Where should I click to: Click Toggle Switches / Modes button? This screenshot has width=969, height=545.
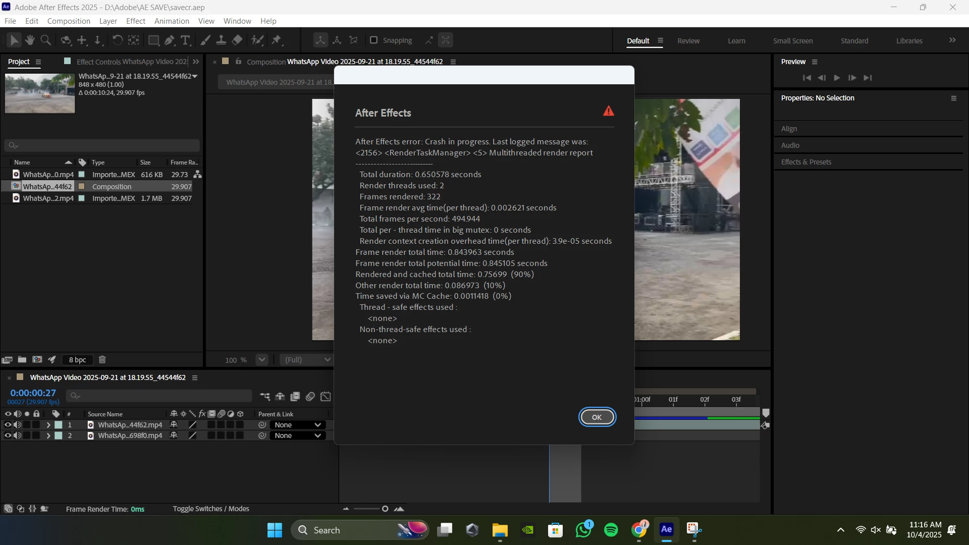pos(211,509)
